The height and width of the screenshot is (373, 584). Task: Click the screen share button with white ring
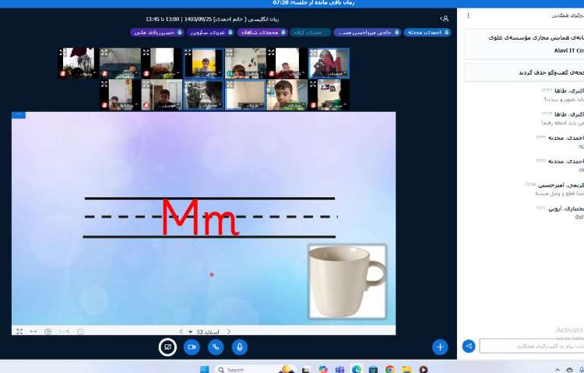(x=167, y=347)
